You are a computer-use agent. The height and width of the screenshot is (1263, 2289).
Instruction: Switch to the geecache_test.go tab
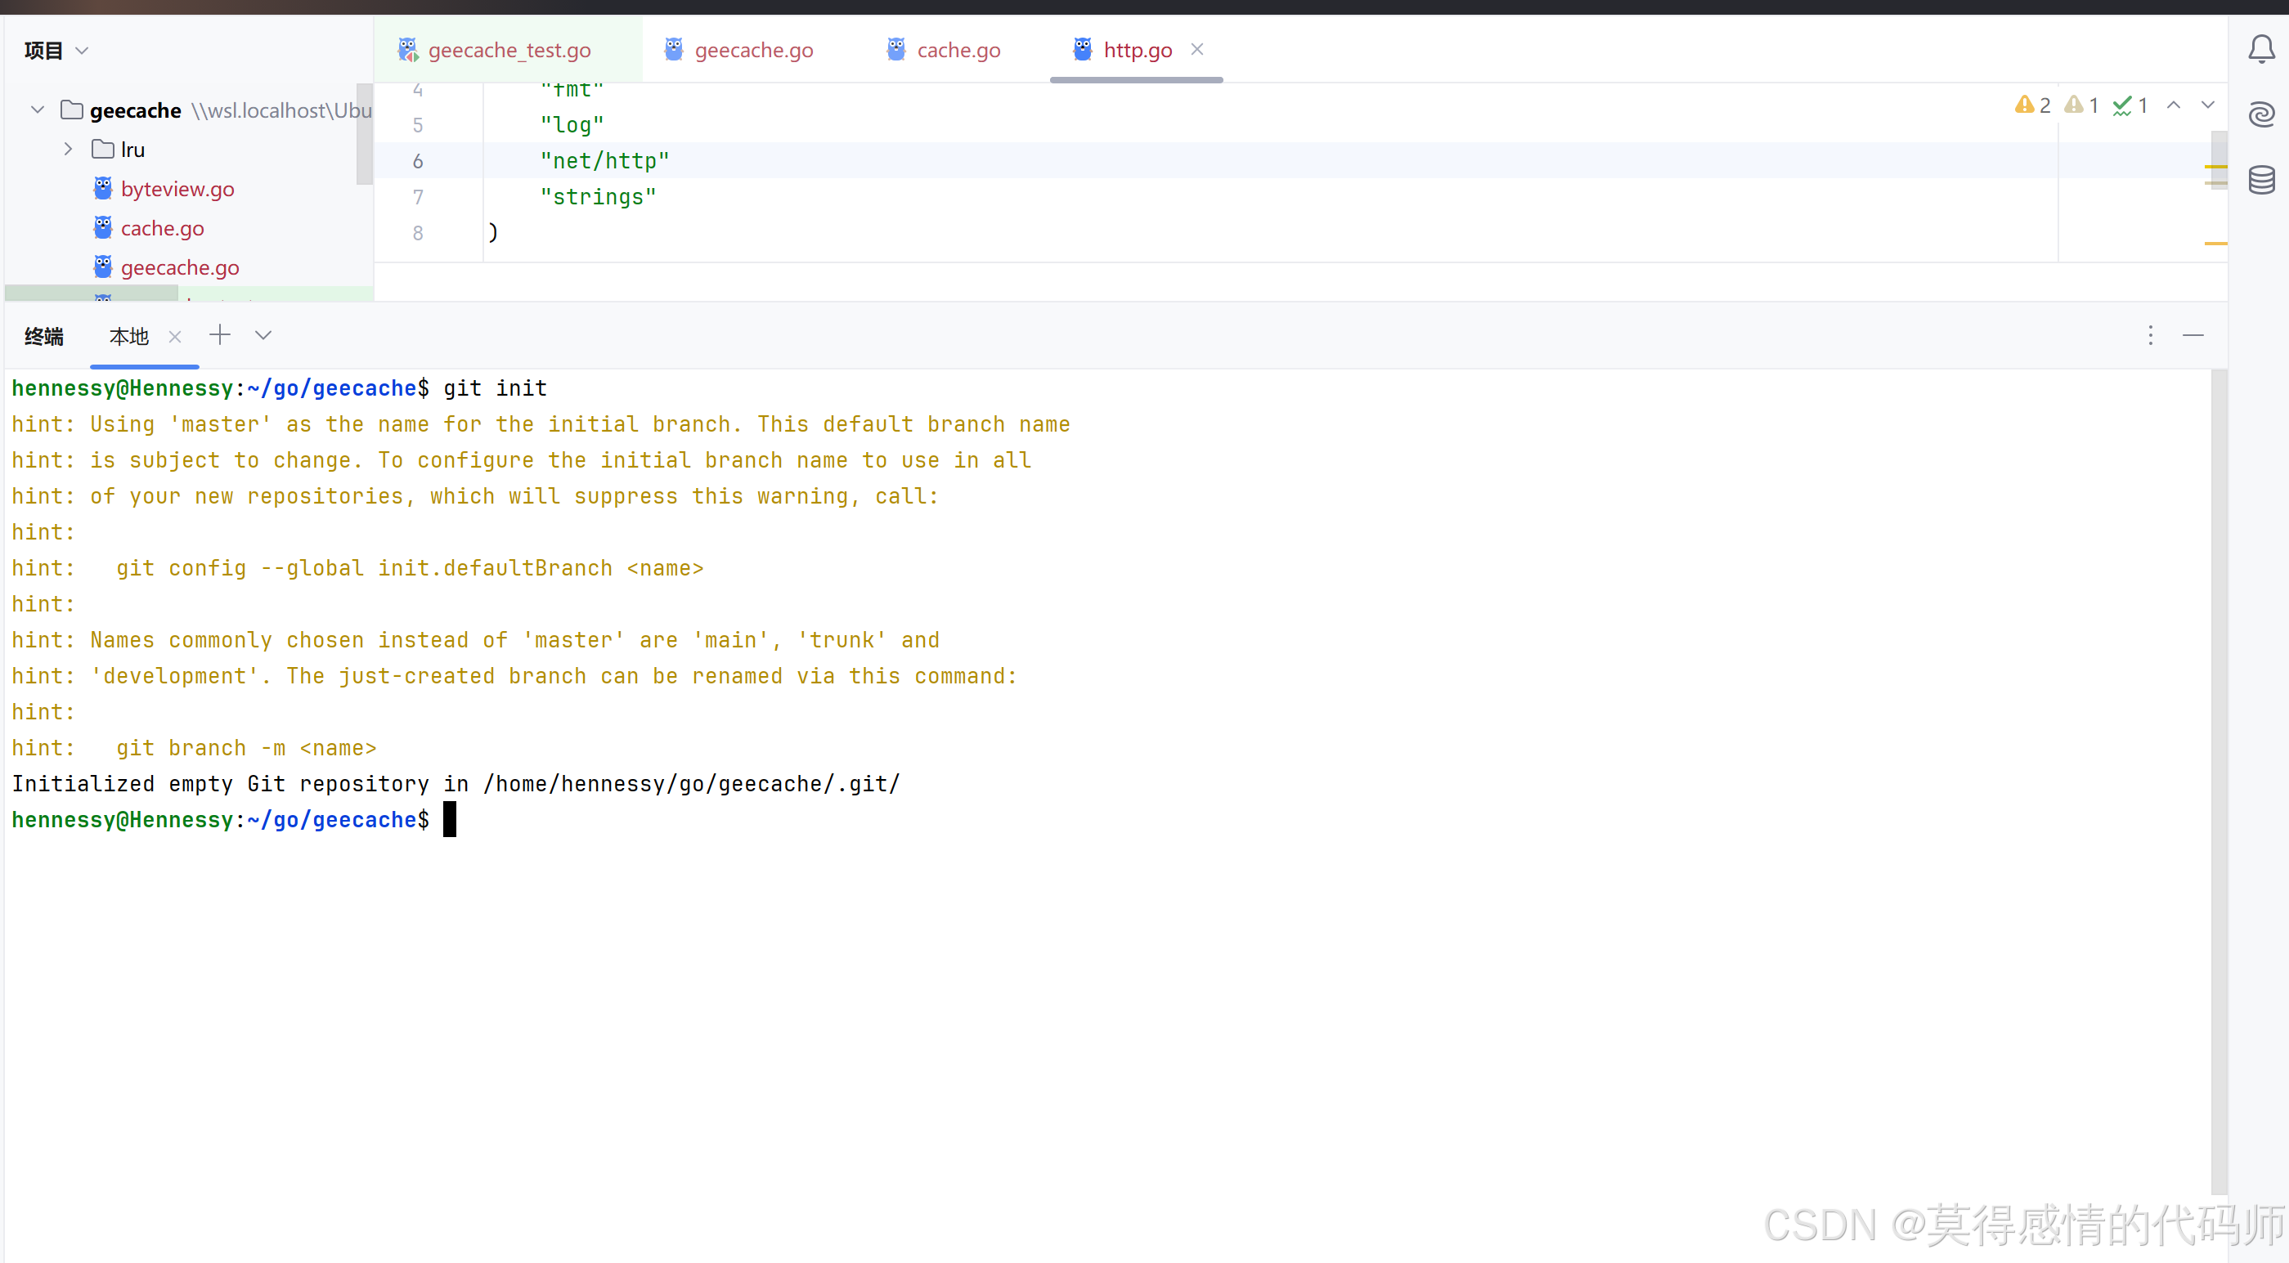tap(509, 50)
